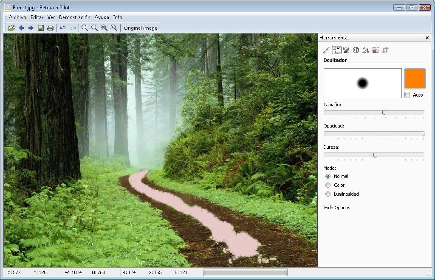Click the brush preview box

coord(363,83)
